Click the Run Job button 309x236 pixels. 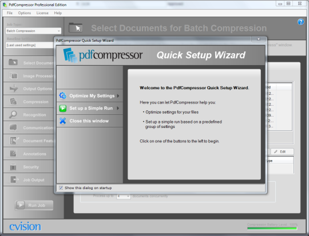[x=34, y=205]
